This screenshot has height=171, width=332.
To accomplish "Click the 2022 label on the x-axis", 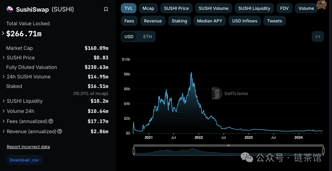I will 199,138.
